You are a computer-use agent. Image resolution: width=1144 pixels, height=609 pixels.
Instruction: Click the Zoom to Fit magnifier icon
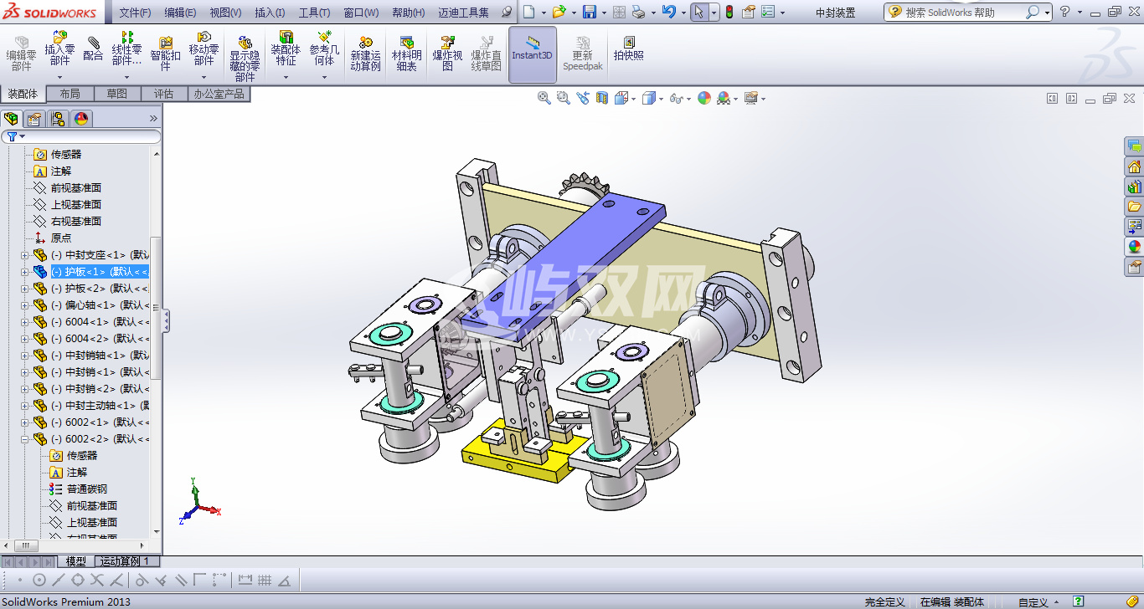click(x=544, y=98)
